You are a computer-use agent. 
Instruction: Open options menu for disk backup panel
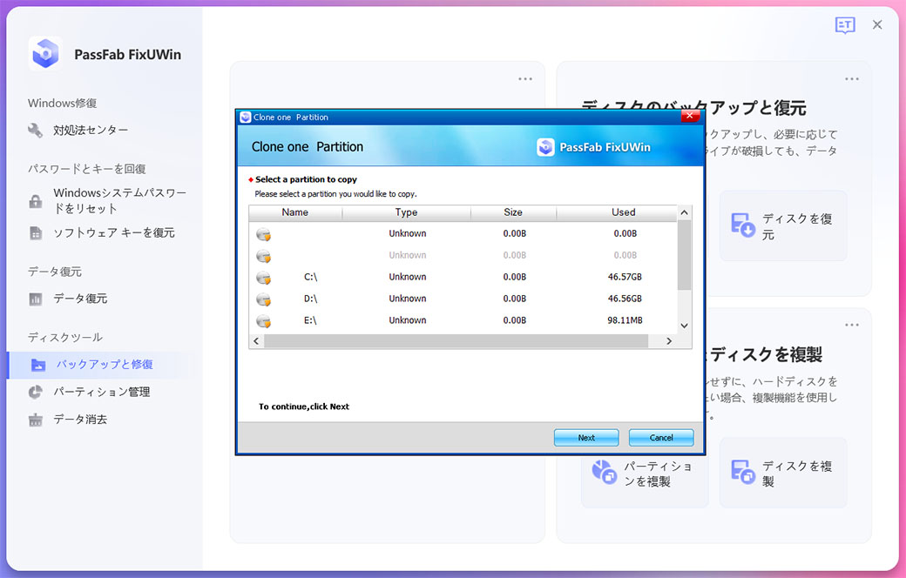(851, 78)
